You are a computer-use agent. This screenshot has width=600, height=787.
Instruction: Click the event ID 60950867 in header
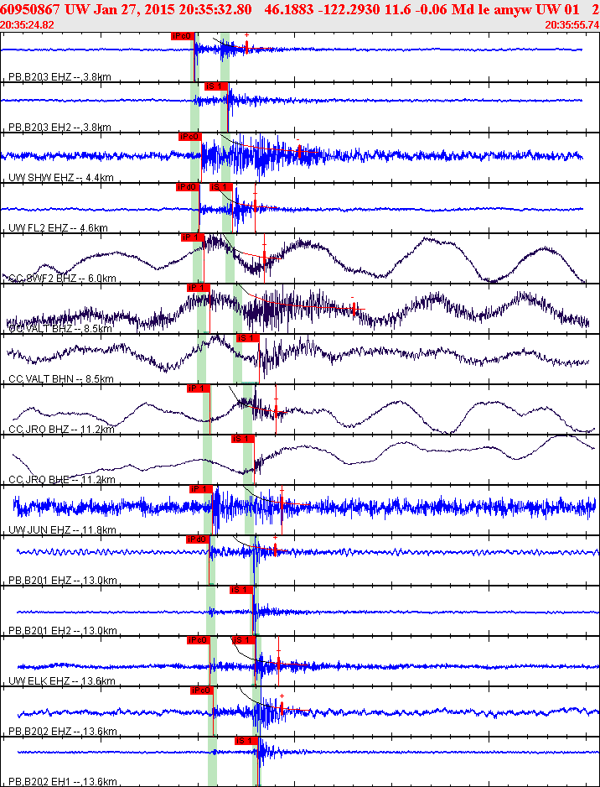coord(30,9)
